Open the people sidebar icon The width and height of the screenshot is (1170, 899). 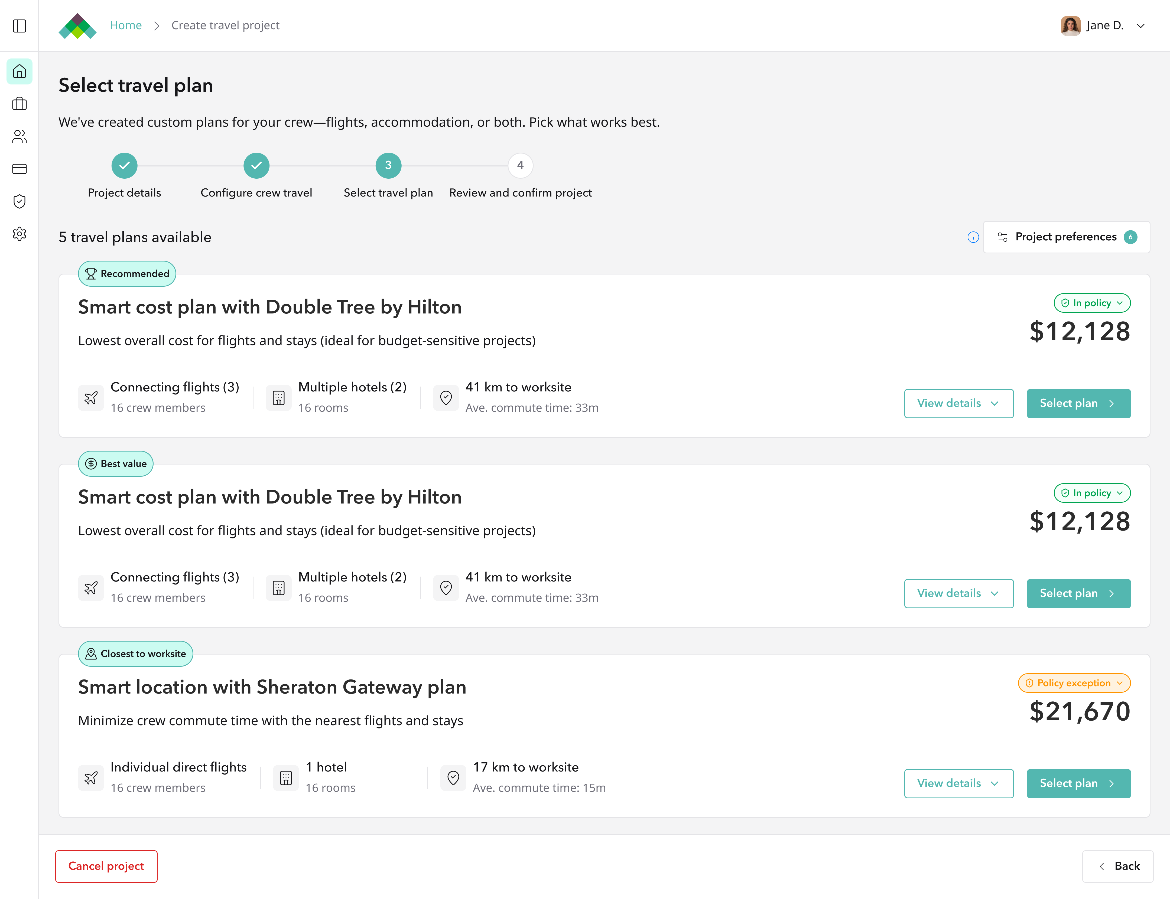tap(19, 136)
